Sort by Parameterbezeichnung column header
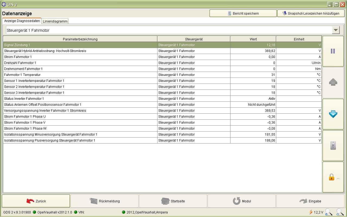Screen dimensions: 347x217 pyautogui.click(x=80, y=39)
